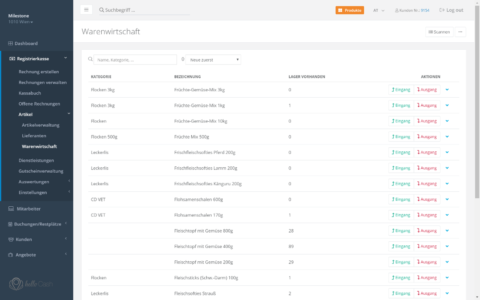Click Ausgang for Frischfleischsofties Lamm 200g
This screenshot has height=300, width=480.
tap(427, 168)
